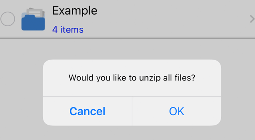Tap the gray disclosure chevron at row end
Image resolution: width=255 pixels, height=140 pixels.
(x=252, y=19)
